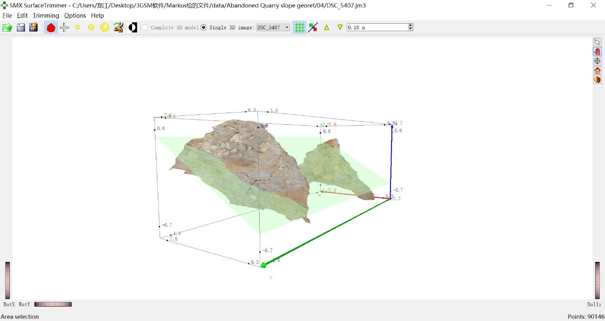Open the Trimming menu

click(46, 15)
